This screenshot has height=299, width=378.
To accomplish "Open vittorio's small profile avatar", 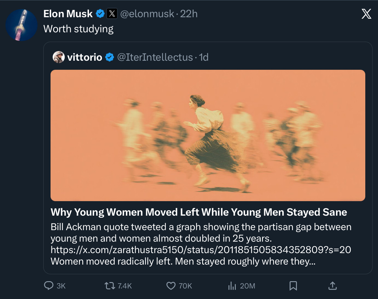I will point(59,57).
